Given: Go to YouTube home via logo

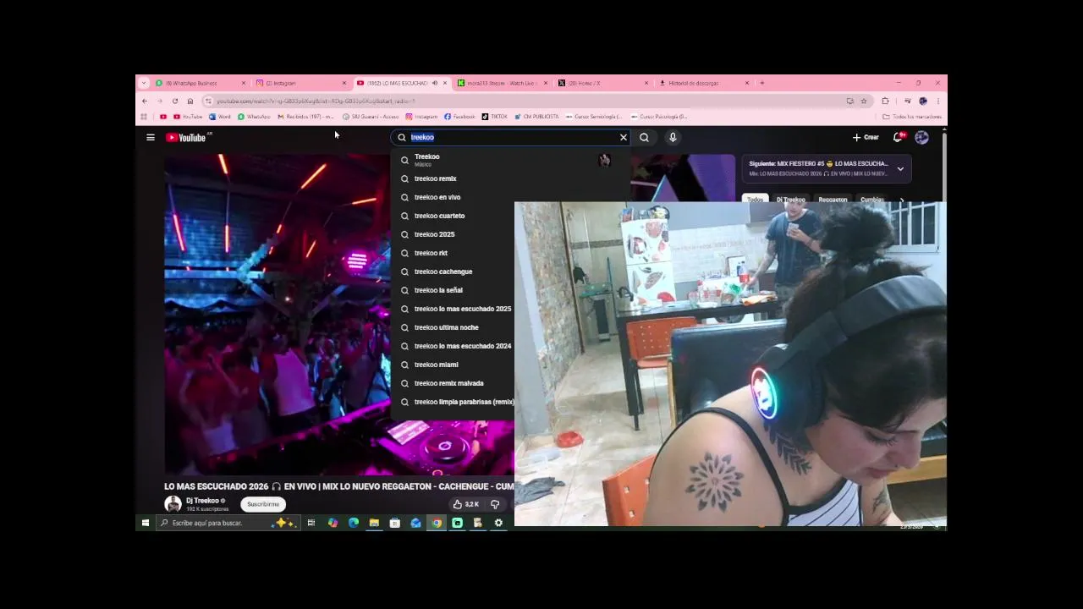Looking at the screenshot, I should tap(188, 137).
